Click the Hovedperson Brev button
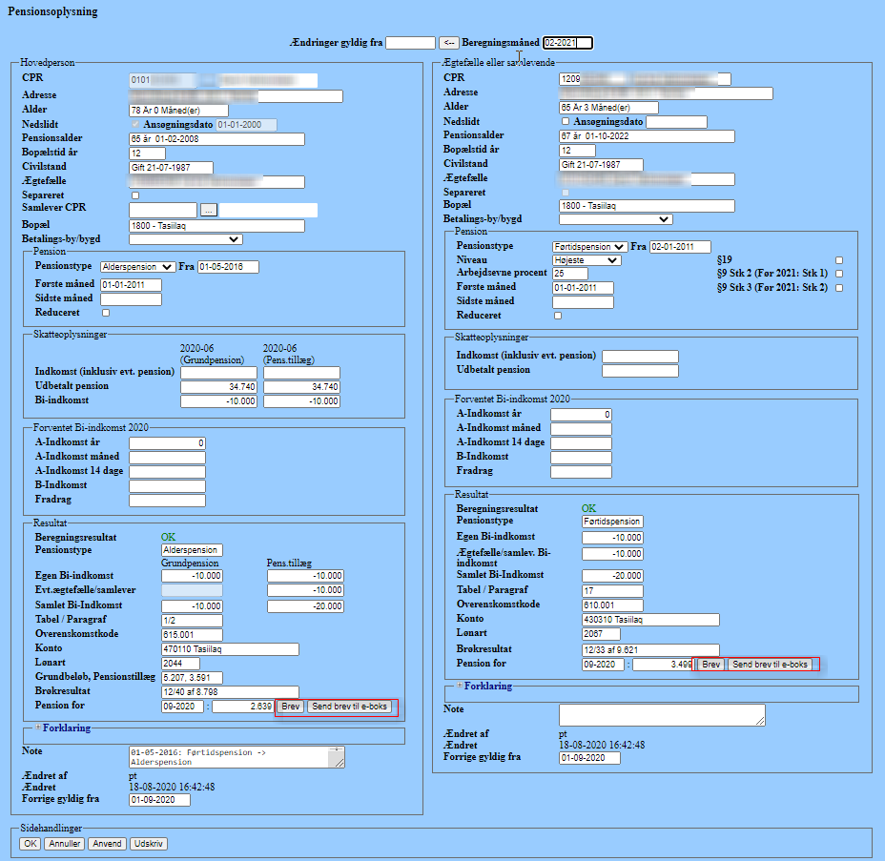This screenshot has height=861, width=885. (291, 707)
